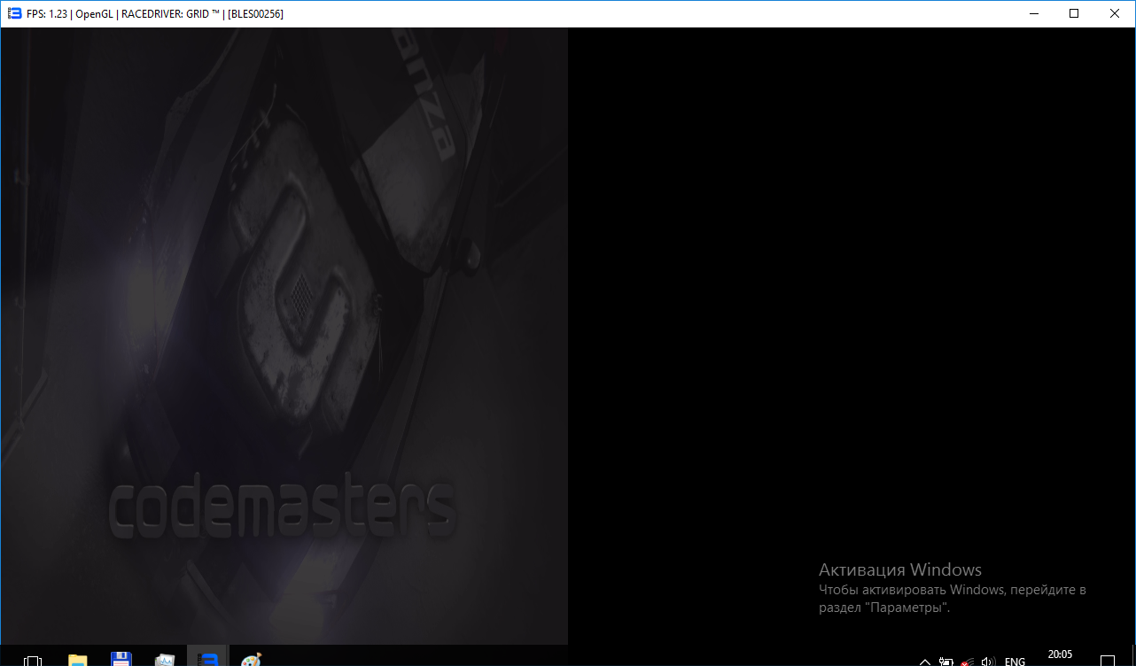The width and height of the screenshot is (1136, 666).
Task: Launch Paint from the taskbar
Action: (x=252, y=660)
